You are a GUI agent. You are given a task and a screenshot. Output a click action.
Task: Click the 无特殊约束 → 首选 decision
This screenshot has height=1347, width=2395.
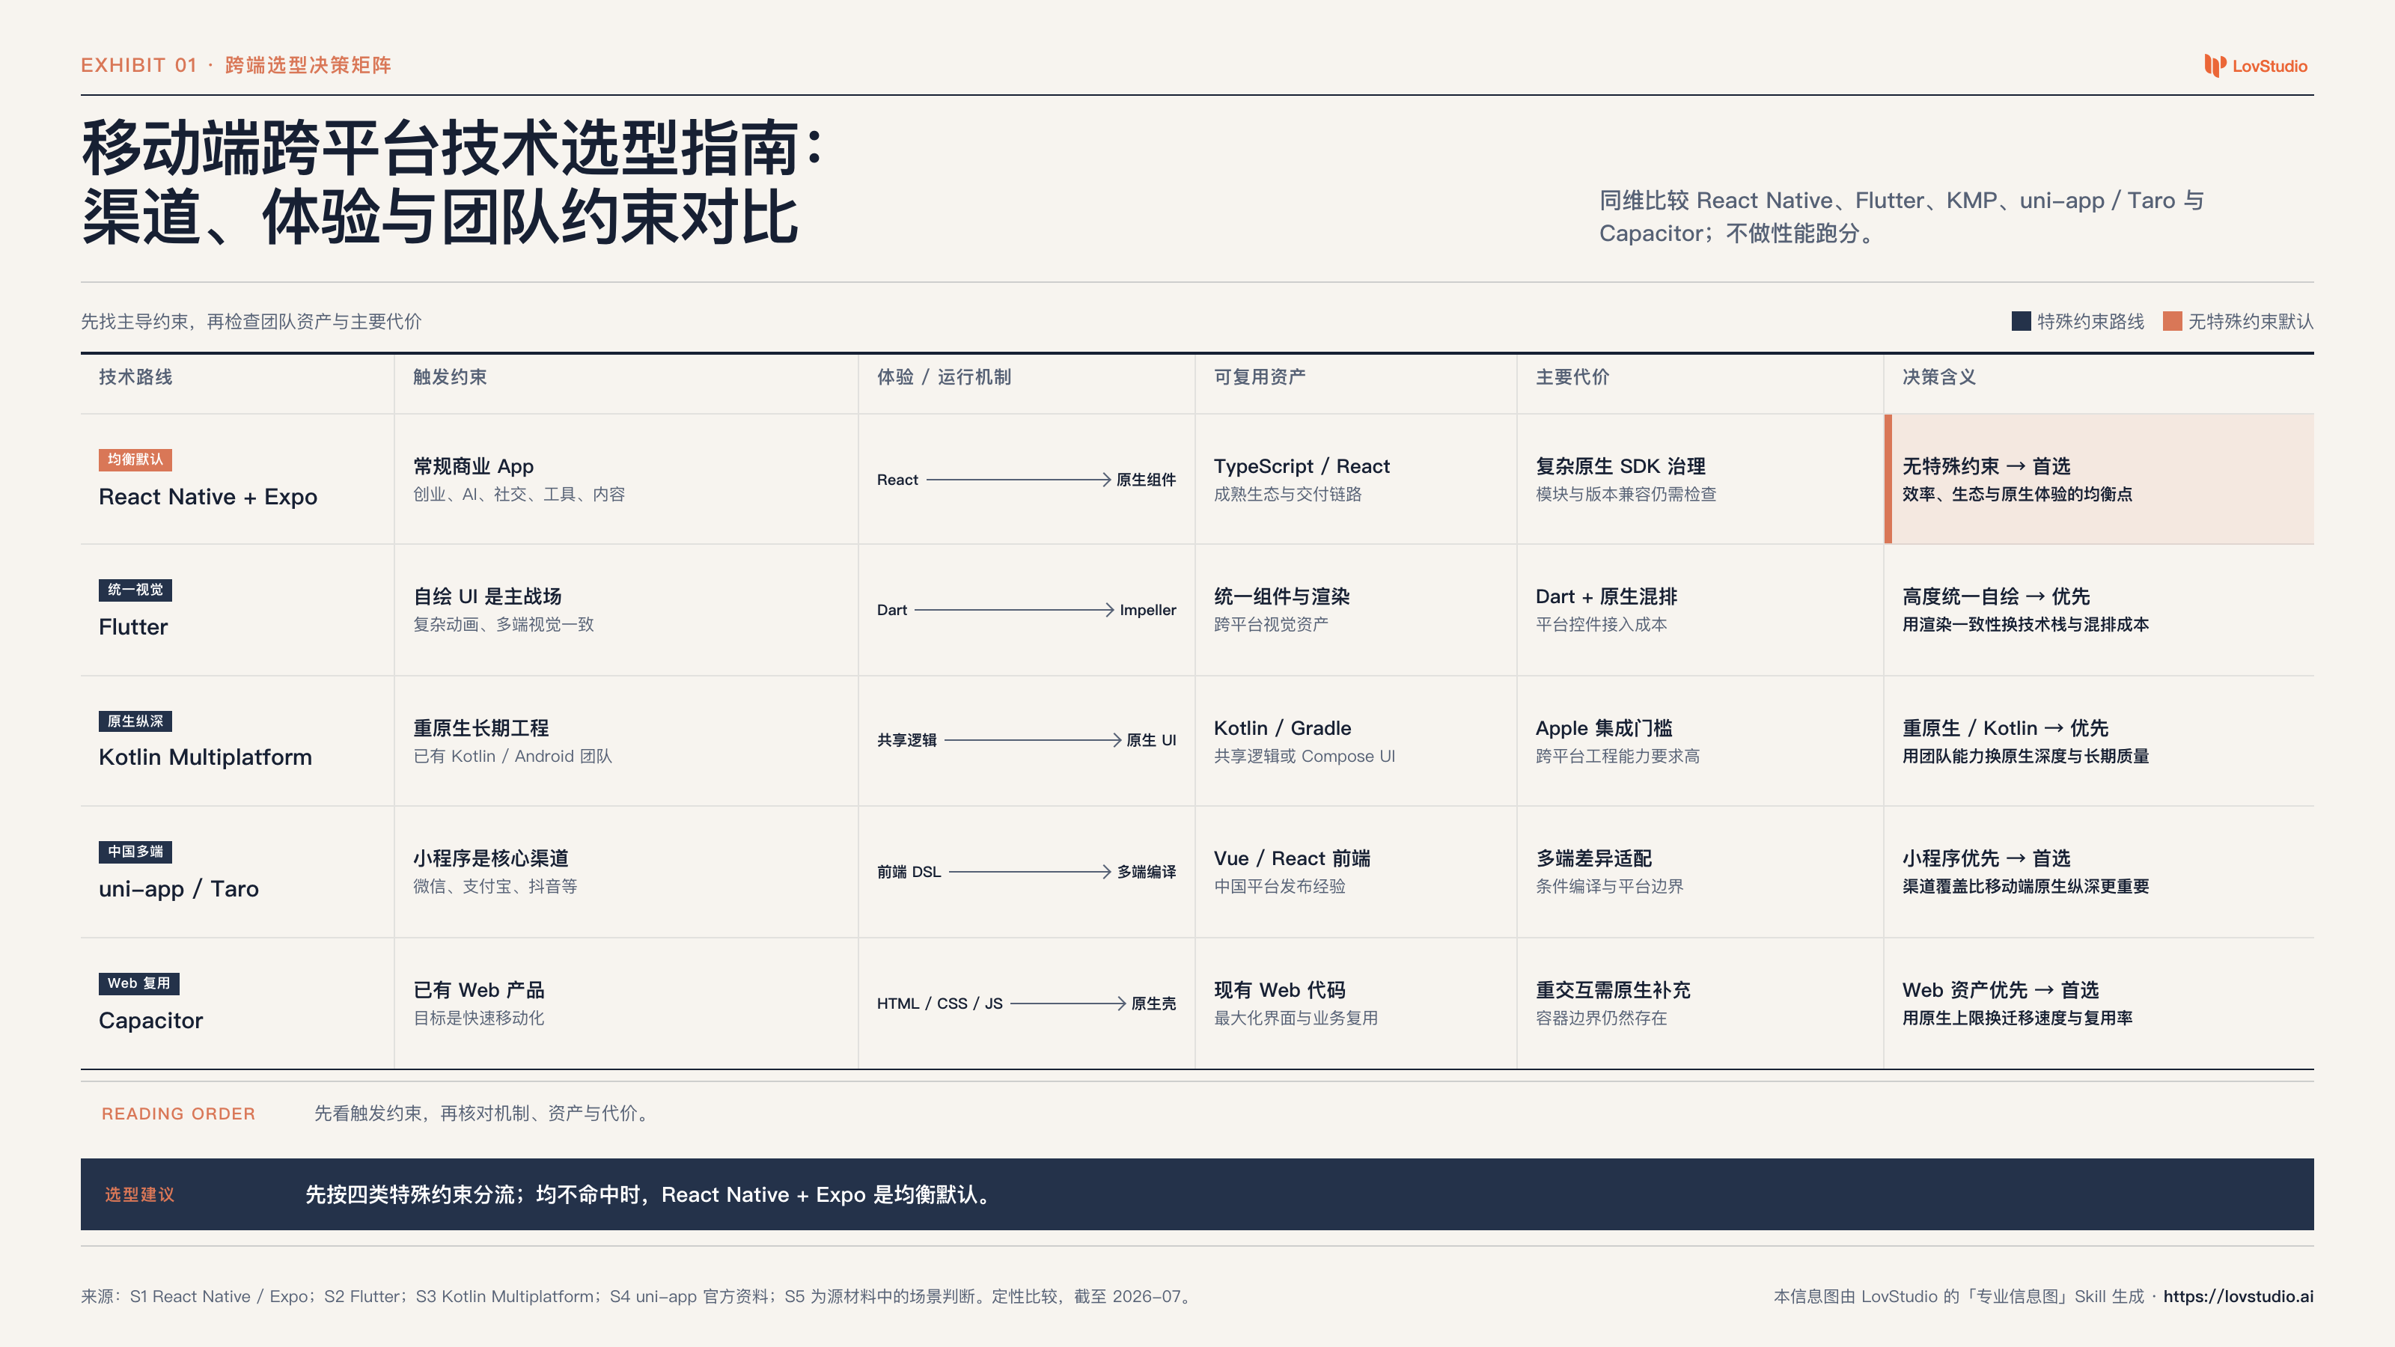pyautogui.click(x=1986, y=465)
